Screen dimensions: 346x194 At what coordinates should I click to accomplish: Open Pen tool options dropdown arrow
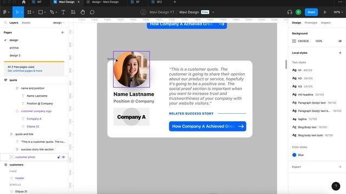click(x=56, y=12)
